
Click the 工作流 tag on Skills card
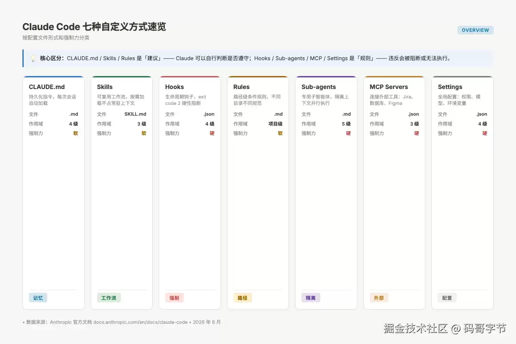point(109,298)
